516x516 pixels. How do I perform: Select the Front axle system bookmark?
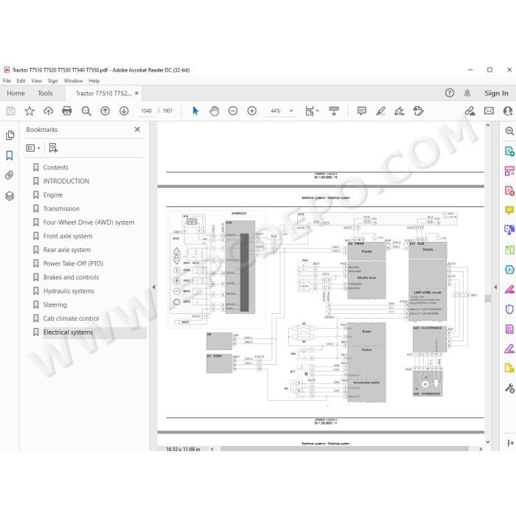(x=68, y=236)
